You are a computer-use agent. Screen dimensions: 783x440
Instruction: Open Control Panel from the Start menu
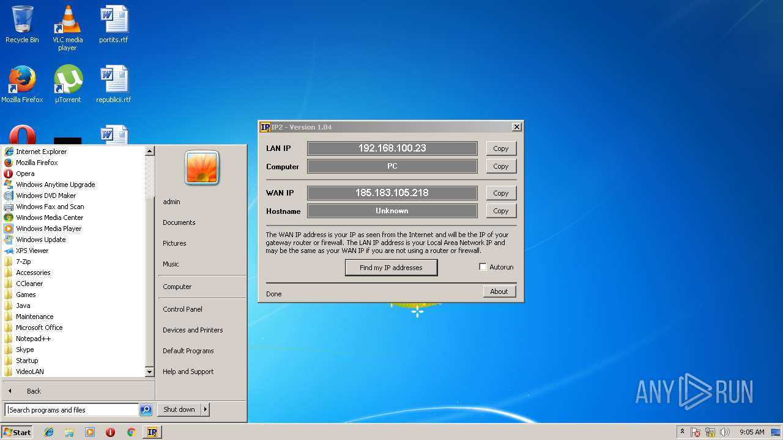(182, 309)
